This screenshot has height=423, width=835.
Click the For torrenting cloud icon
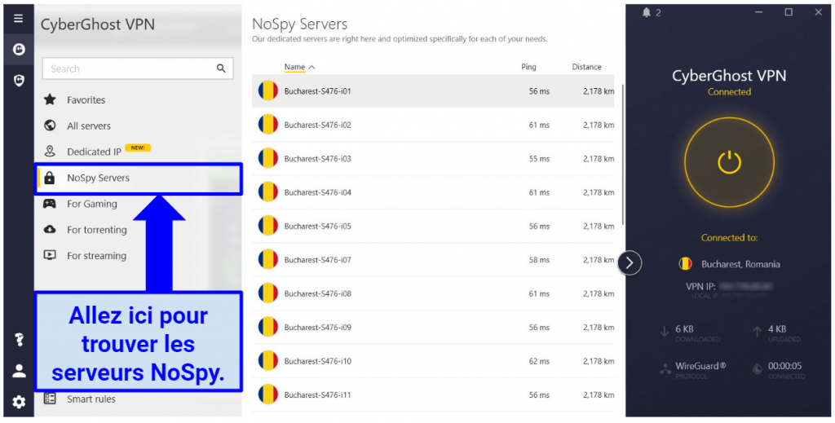[50, 229]
